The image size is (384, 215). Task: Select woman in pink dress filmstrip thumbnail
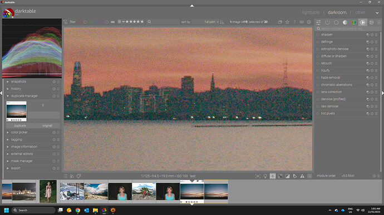(x=48, y=192)
